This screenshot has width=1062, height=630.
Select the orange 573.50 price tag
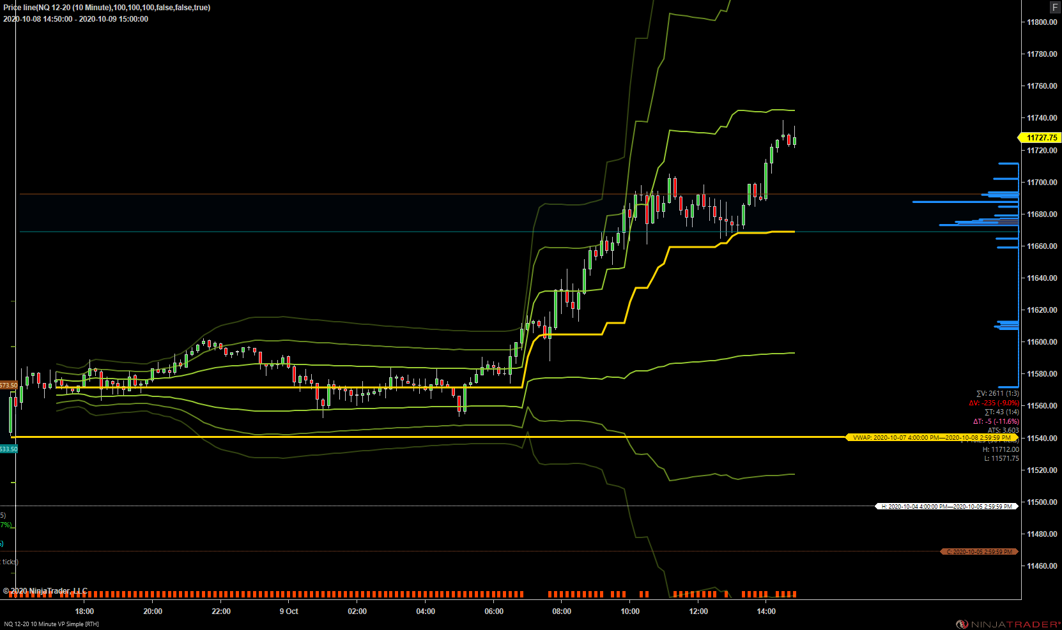9,385
